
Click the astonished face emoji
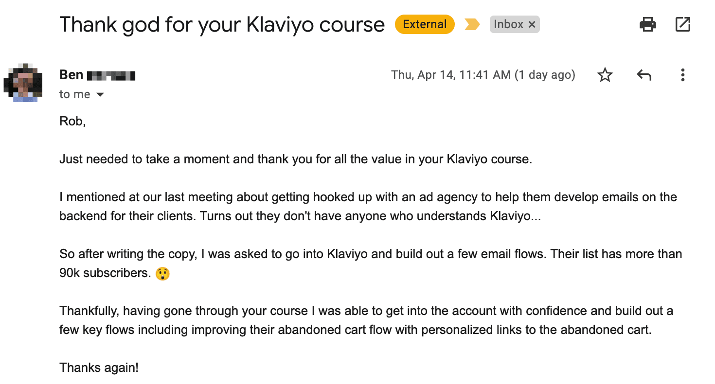pos(162,274)
